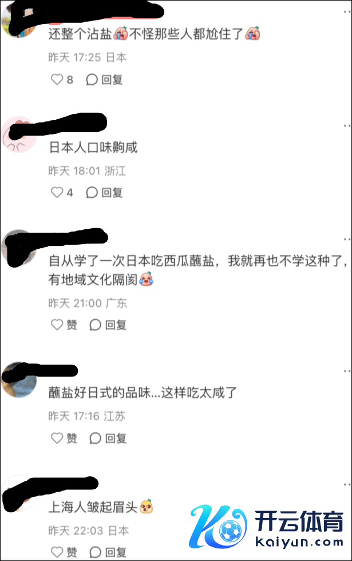Open avatar of the 浙江 commenter
Viewport: 352px width, 561px height.
tap(19, 135)
